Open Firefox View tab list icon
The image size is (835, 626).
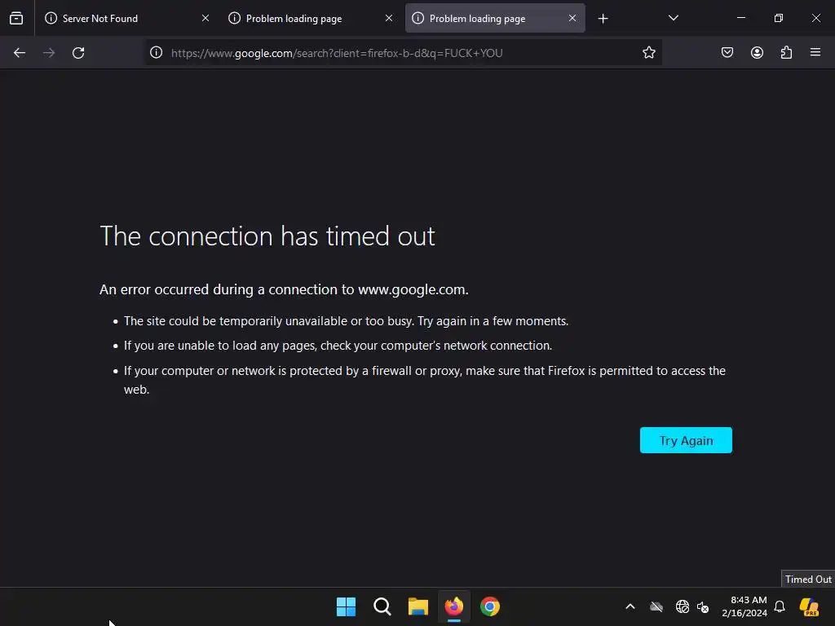point(16,18)
